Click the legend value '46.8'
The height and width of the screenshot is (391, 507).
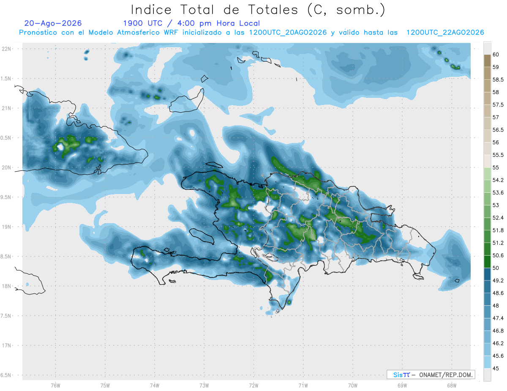[498, 331]
